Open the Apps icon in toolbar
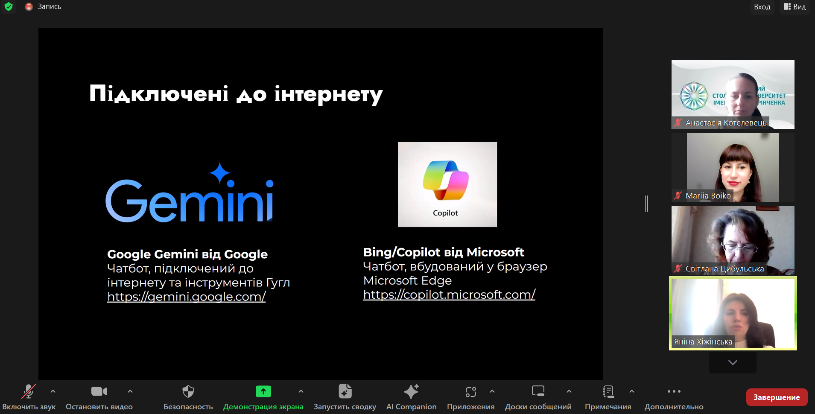The width and height of the screenshot is (815, 414). click(470, 391)
